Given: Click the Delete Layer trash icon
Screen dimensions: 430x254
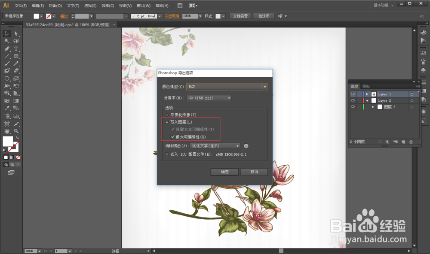Looking at the screenshot, I should coord(411,141).
